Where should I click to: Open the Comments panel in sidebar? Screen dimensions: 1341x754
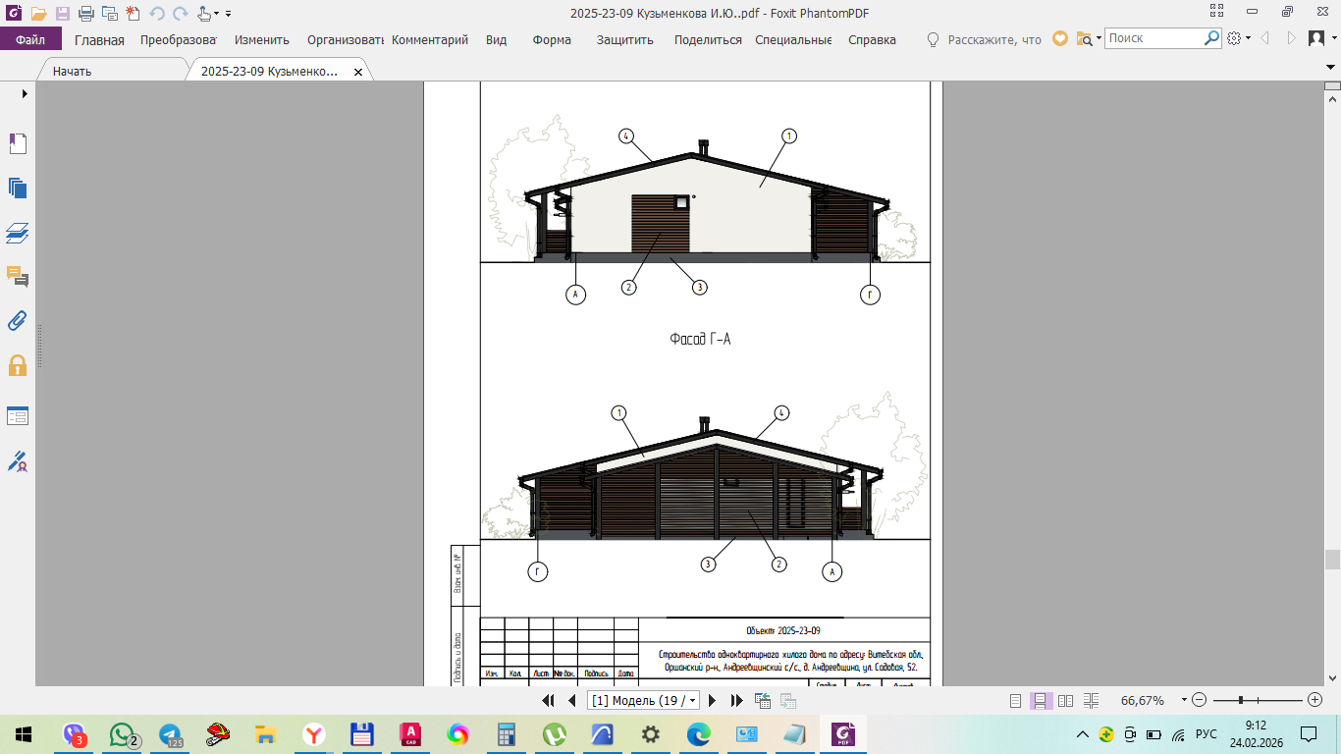[18, 276]
